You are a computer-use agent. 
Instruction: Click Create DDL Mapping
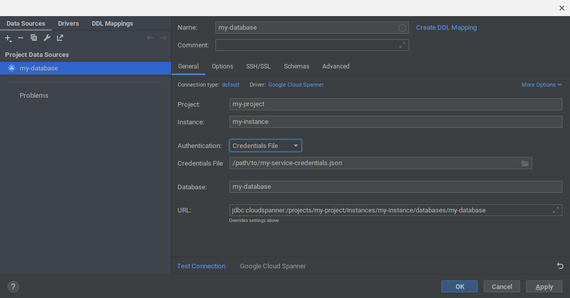point(446,27)
